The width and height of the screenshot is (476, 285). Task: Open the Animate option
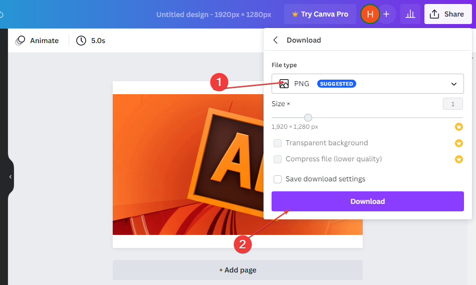pos(37,41)
